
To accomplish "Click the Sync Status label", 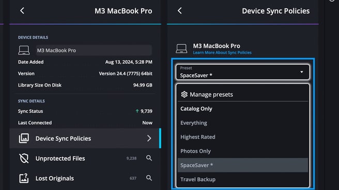I will tap(30, 111).
